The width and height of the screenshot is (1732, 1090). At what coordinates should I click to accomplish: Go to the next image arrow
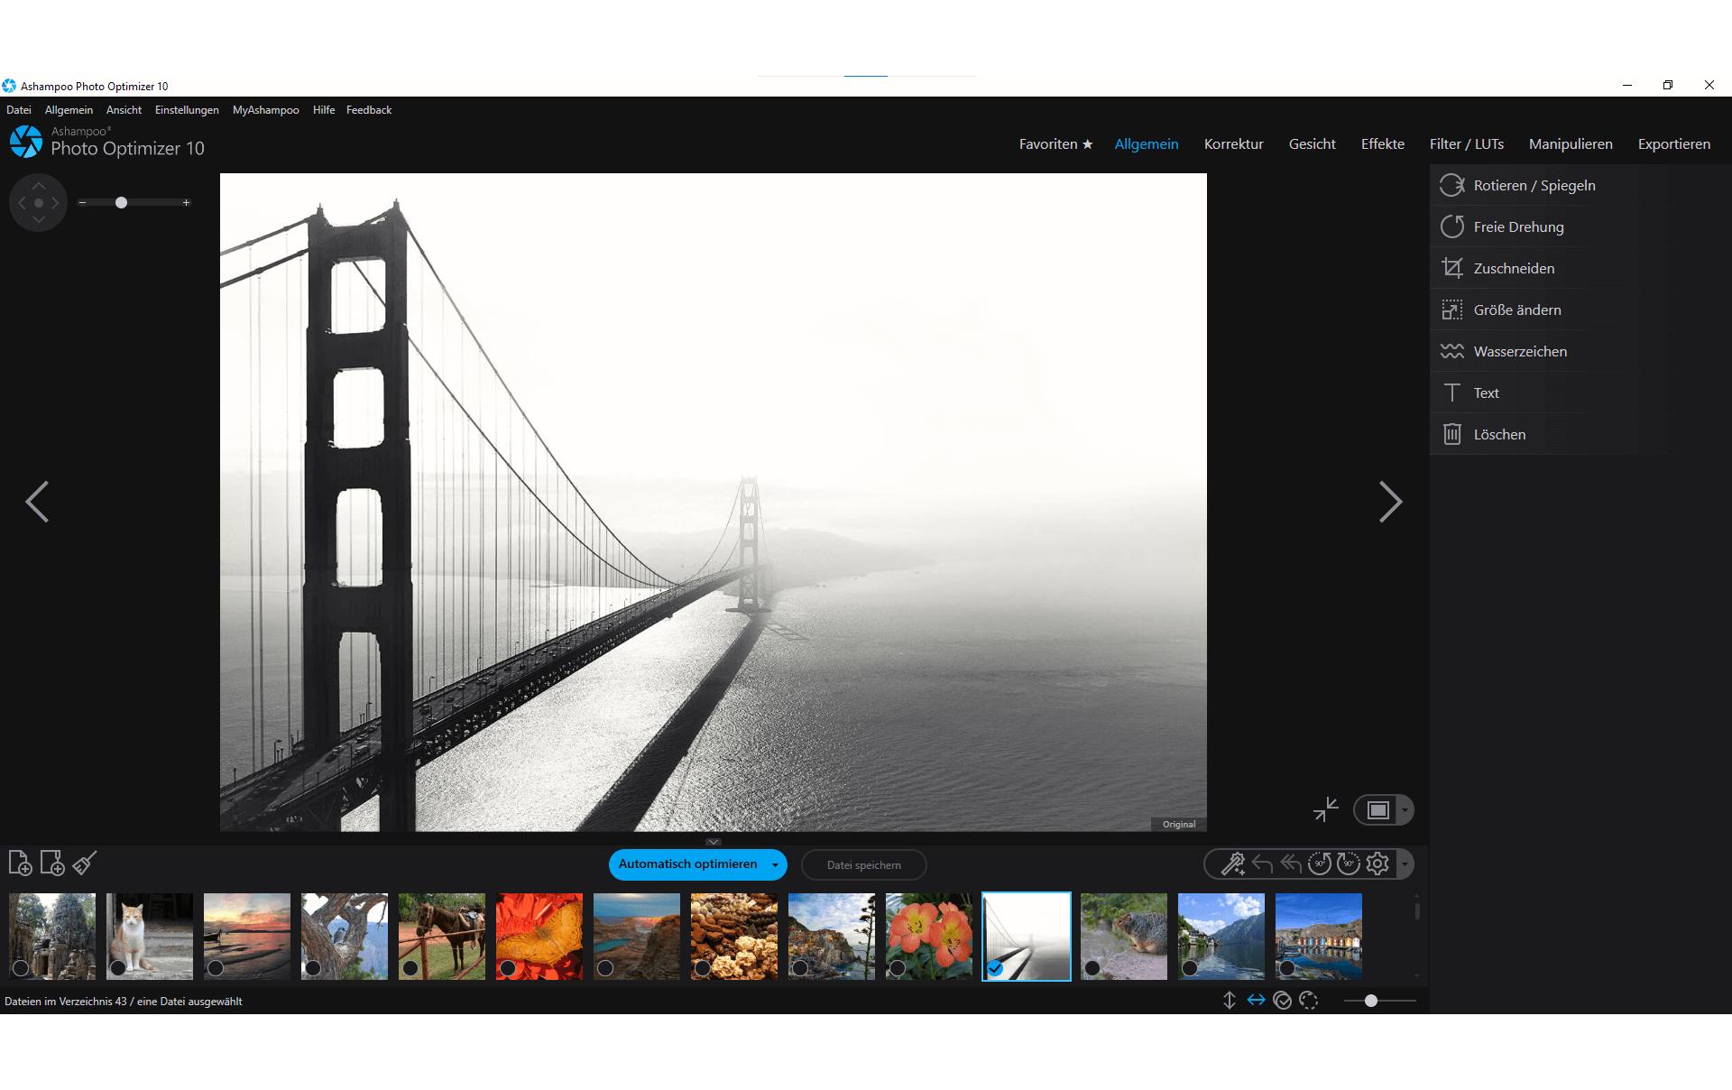[x=1390, y=502]
